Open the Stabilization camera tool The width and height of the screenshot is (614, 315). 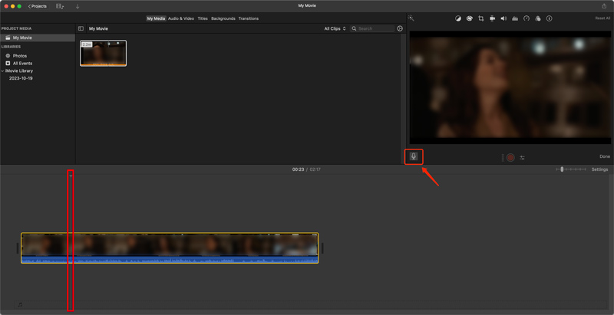pyautogui.click(x=492, y=18)
